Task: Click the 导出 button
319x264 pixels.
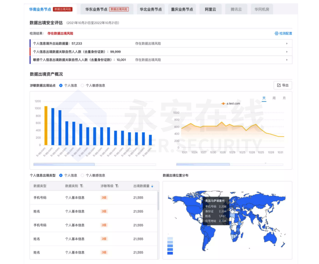Action: (x=283, y=85)
